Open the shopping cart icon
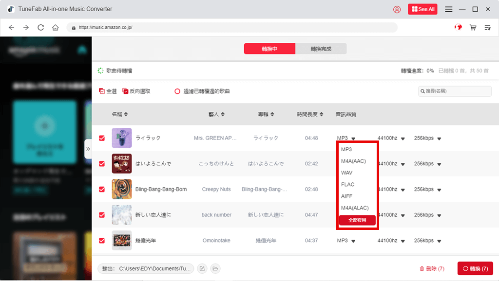Screen dimensions: 499x281 click(x=473, y=28)
